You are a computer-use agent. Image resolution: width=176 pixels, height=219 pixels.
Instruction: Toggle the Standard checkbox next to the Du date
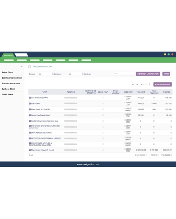pyautogui.click(x=53, y=74)
